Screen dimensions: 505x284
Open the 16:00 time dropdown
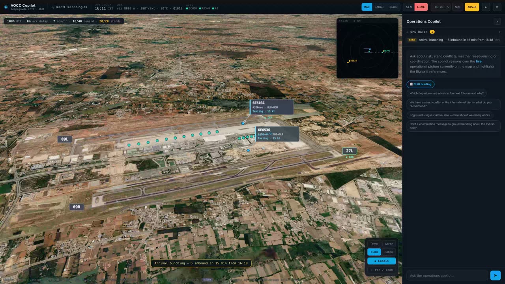pos(441,7)
